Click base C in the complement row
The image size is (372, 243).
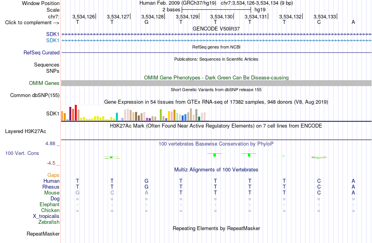click(x=319, y=22)
